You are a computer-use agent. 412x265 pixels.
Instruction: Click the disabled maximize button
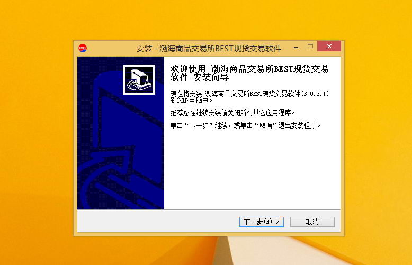[310, 47]
